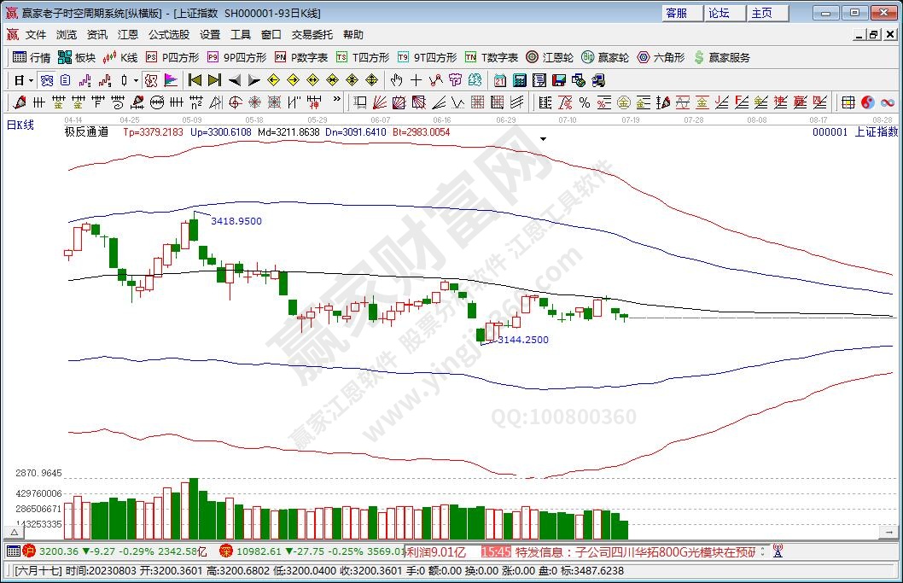
Task: Click the calendar icon in toolbar
Action: [498, 80]
